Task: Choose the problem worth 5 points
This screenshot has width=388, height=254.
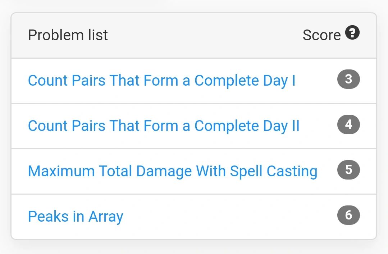Action: pos(173,171)
